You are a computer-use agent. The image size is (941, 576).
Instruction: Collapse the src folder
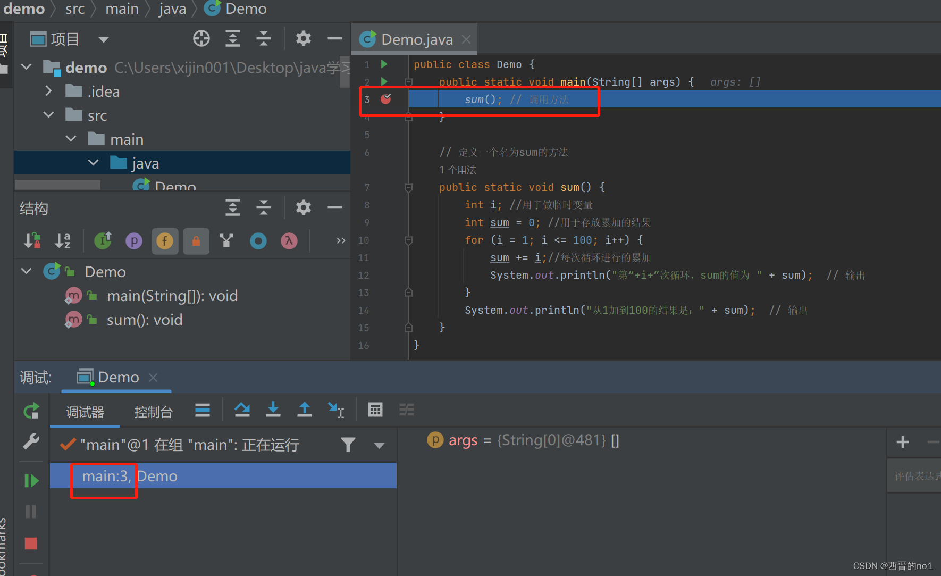click(x=48, y=115)
